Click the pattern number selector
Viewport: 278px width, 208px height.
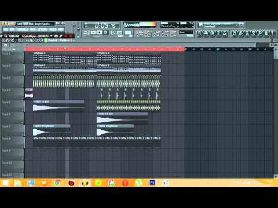point(128,32)
